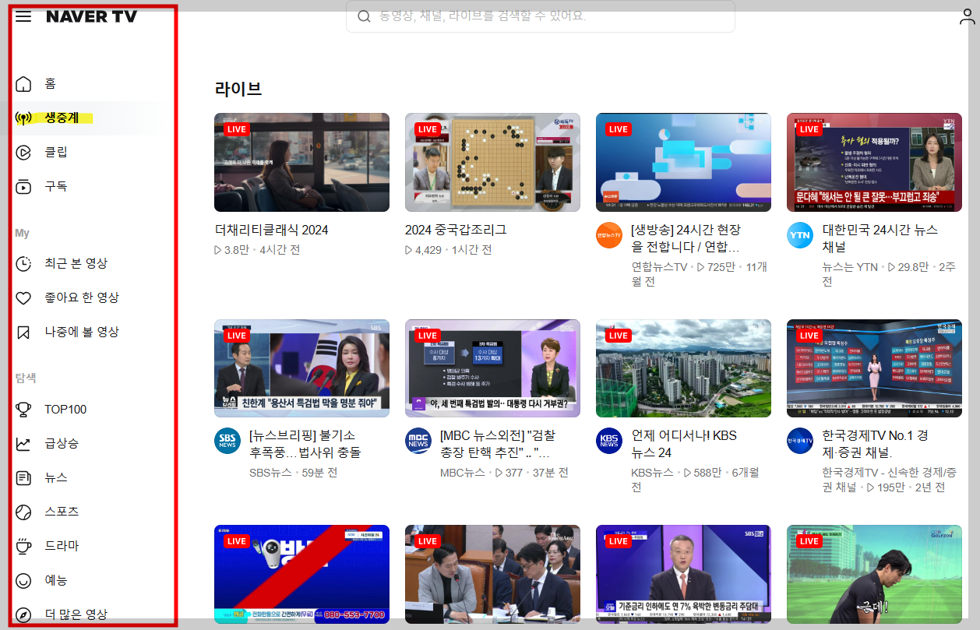Image resolution: width=980 pixels, height=630 pixels.
Task: Play the baduk board live thumbnail
Action: click(x=492, y=162)
